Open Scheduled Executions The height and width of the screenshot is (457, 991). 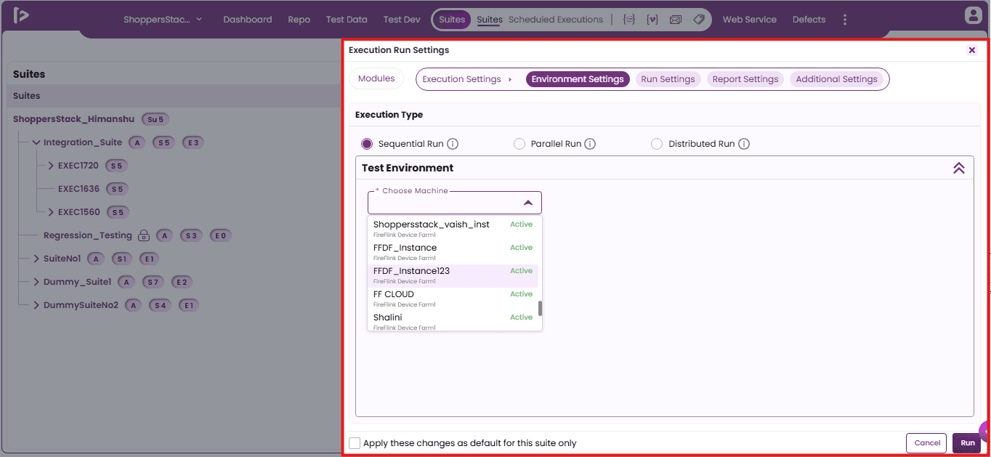556,20
